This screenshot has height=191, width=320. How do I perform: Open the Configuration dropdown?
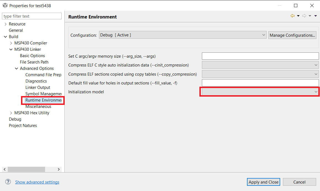pos(183,35)
